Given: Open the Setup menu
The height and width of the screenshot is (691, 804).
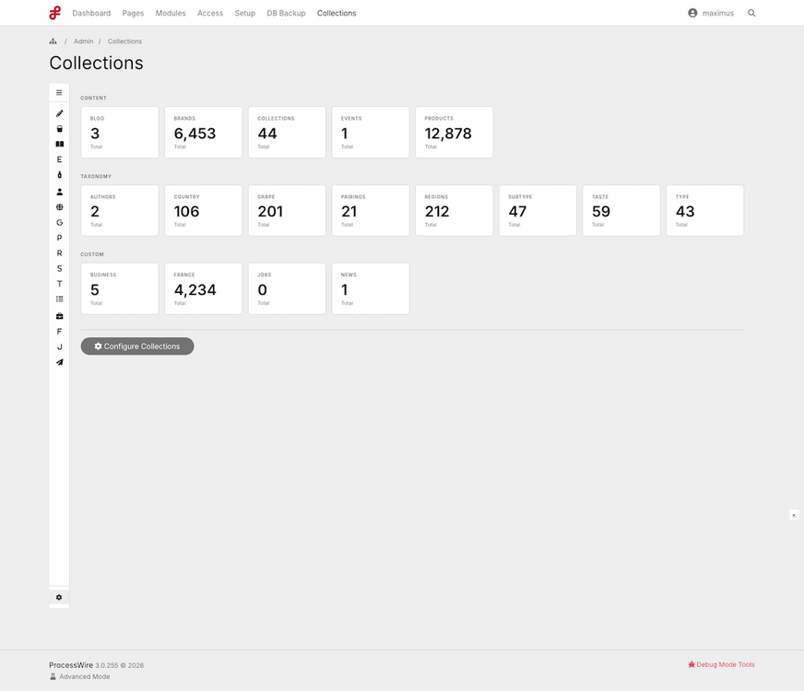Looking at the screenshot, I should click(244, 13).
